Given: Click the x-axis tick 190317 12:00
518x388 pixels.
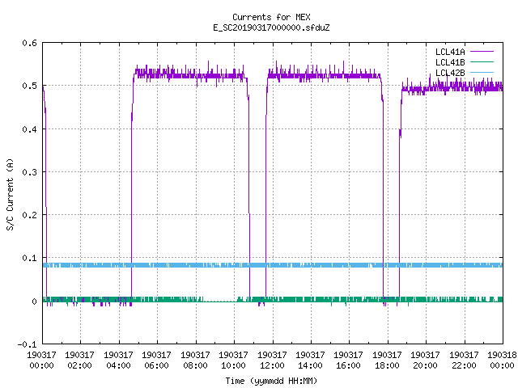Looking at the screenshot, I should [272, 360].
